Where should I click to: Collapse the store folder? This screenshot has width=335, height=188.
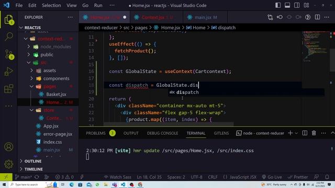tap(48, 110)
